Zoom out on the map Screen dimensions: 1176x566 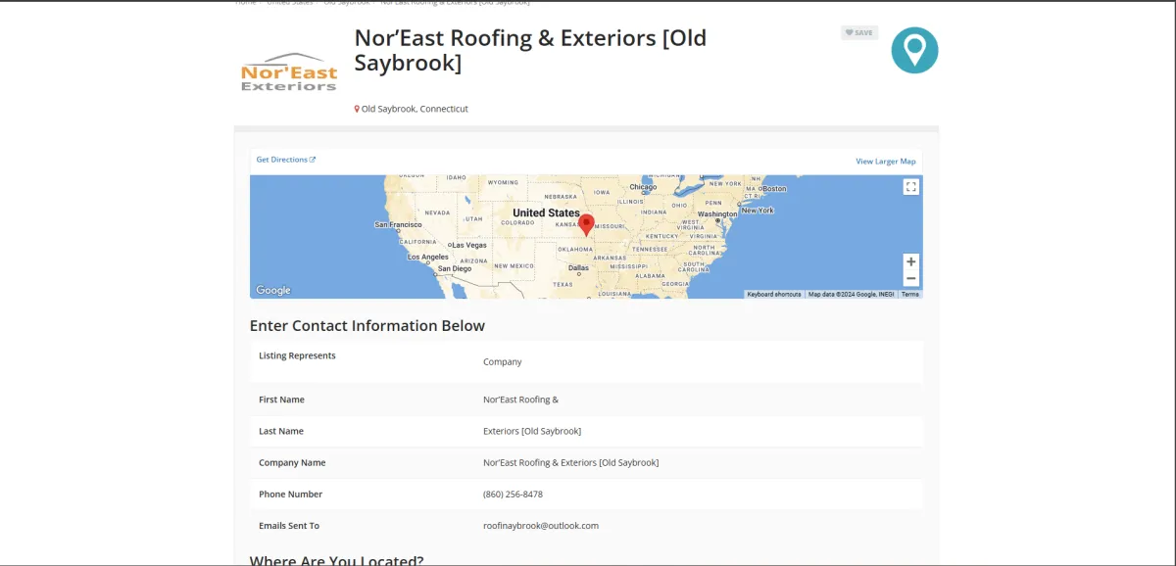[x=911, y=279]
